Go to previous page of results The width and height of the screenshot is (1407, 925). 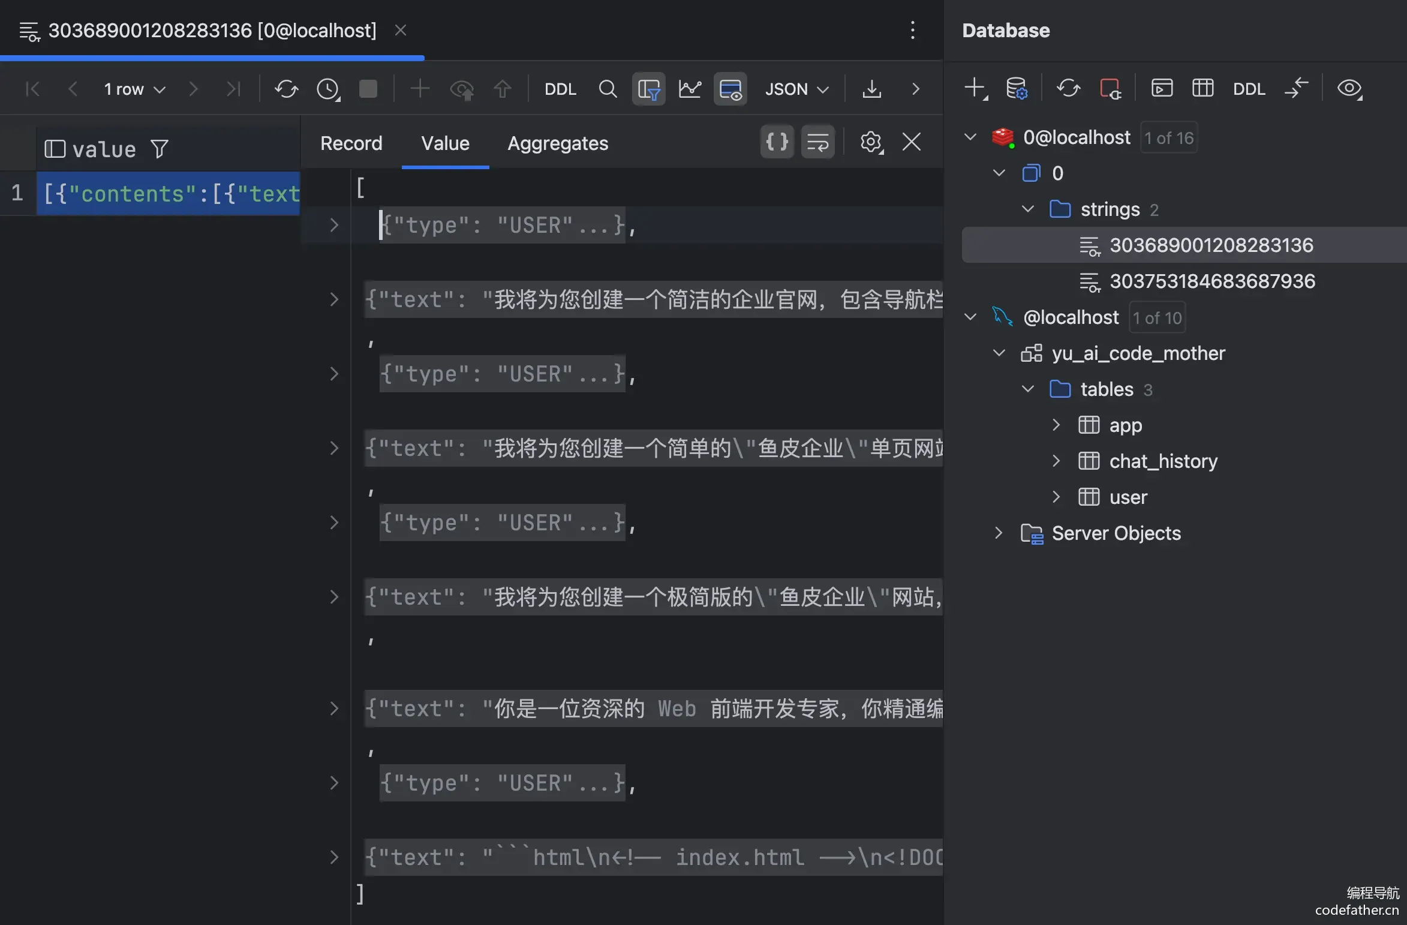73,89
